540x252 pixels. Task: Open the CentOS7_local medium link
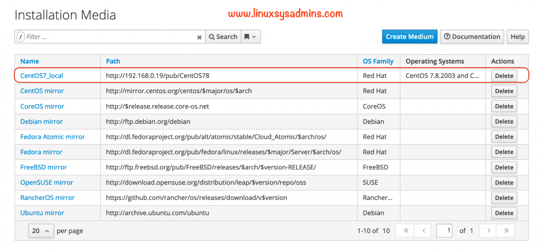42,76
